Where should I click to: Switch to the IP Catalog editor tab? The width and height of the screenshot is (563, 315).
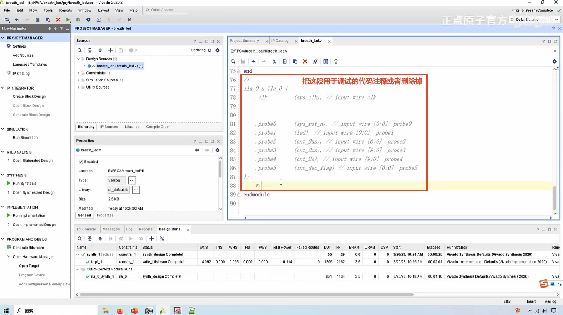pos(280,41)
